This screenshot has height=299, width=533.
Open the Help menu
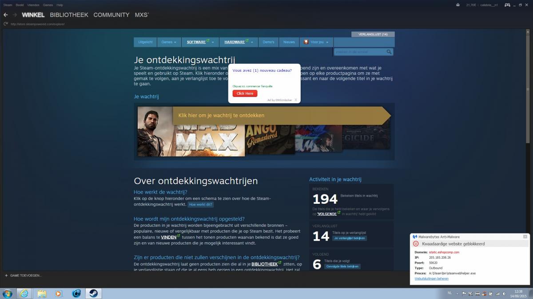pyautogui.click(x=60, y=5)
